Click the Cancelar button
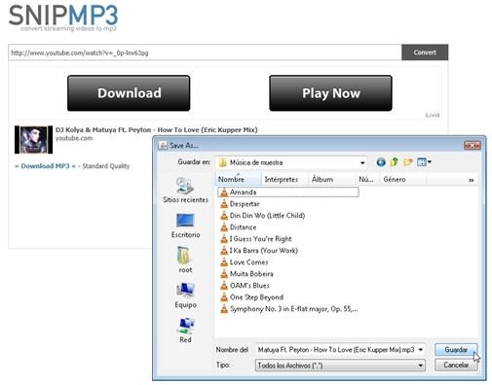Viewport: 492px width, 385px height. pyautogui.click(x=456, y=366)
